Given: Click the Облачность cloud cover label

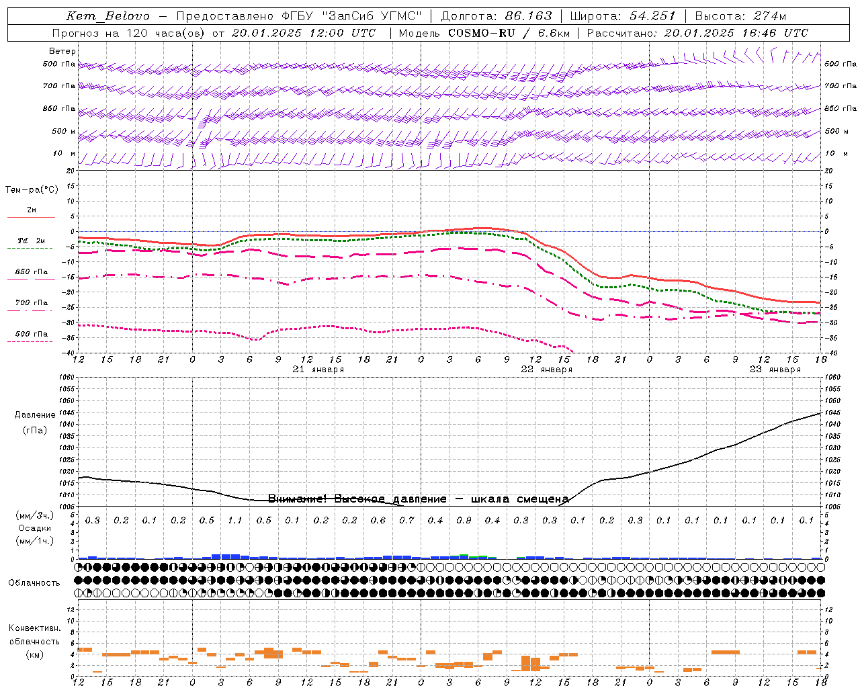Looking at the screenshot, I should (x=34, y=583).
